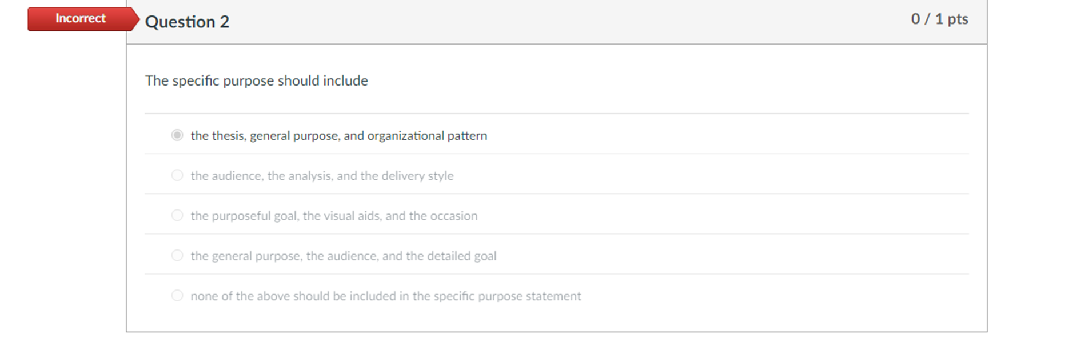Screen dimensions: 1069x359
Task: Select radio for audience, analysis, delivery style
Action: pyautogui.click(x=177, y=175)
